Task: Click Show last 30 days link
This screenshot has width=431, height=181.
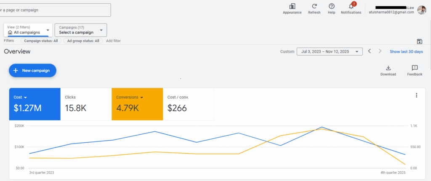Action: click(406, 51)
